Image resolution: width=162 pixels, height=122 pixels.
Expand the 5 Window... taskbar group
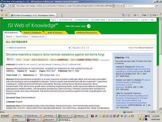coord(49,116)
